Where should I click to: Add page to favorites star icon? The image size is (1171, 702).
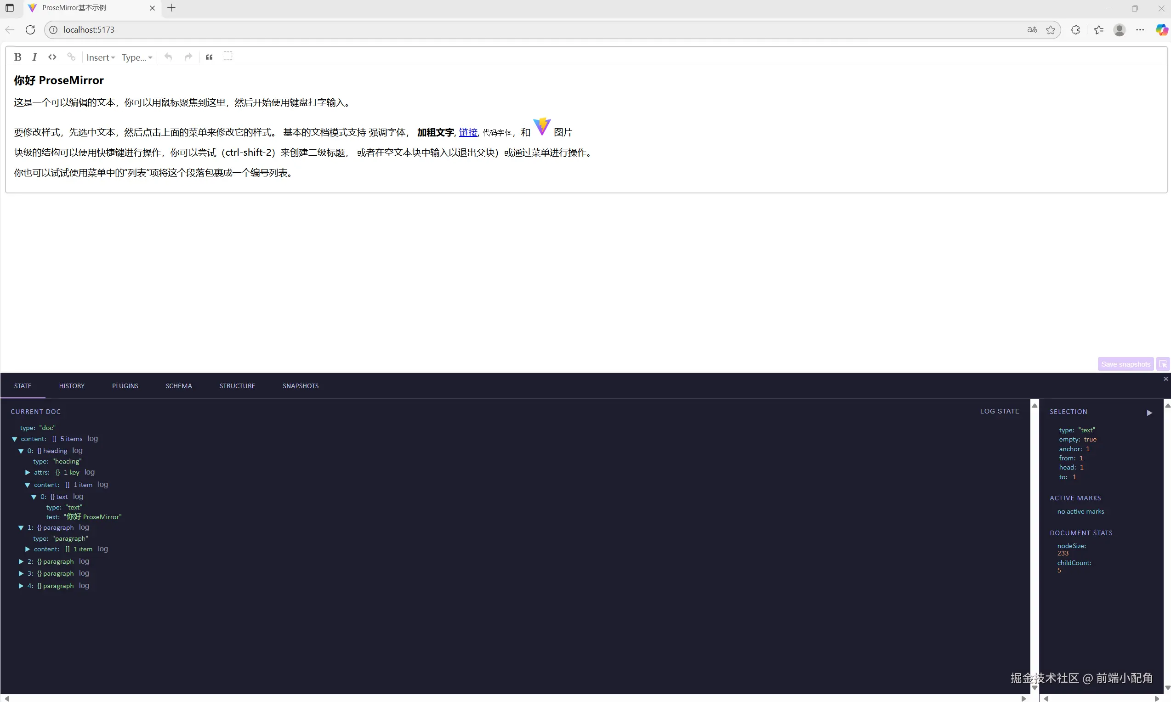[1051, 30]
